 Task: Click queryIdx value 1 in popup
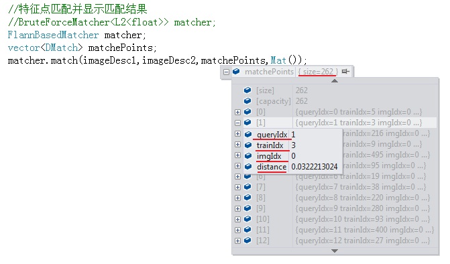pos(293,135)
